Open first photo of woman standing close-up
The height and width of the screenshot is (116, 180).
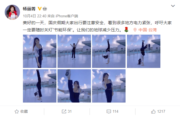click(x=40, y=51)
